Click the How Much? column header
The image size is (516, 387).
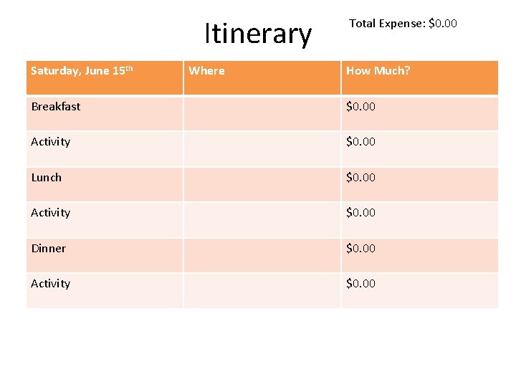click(378, 71)
